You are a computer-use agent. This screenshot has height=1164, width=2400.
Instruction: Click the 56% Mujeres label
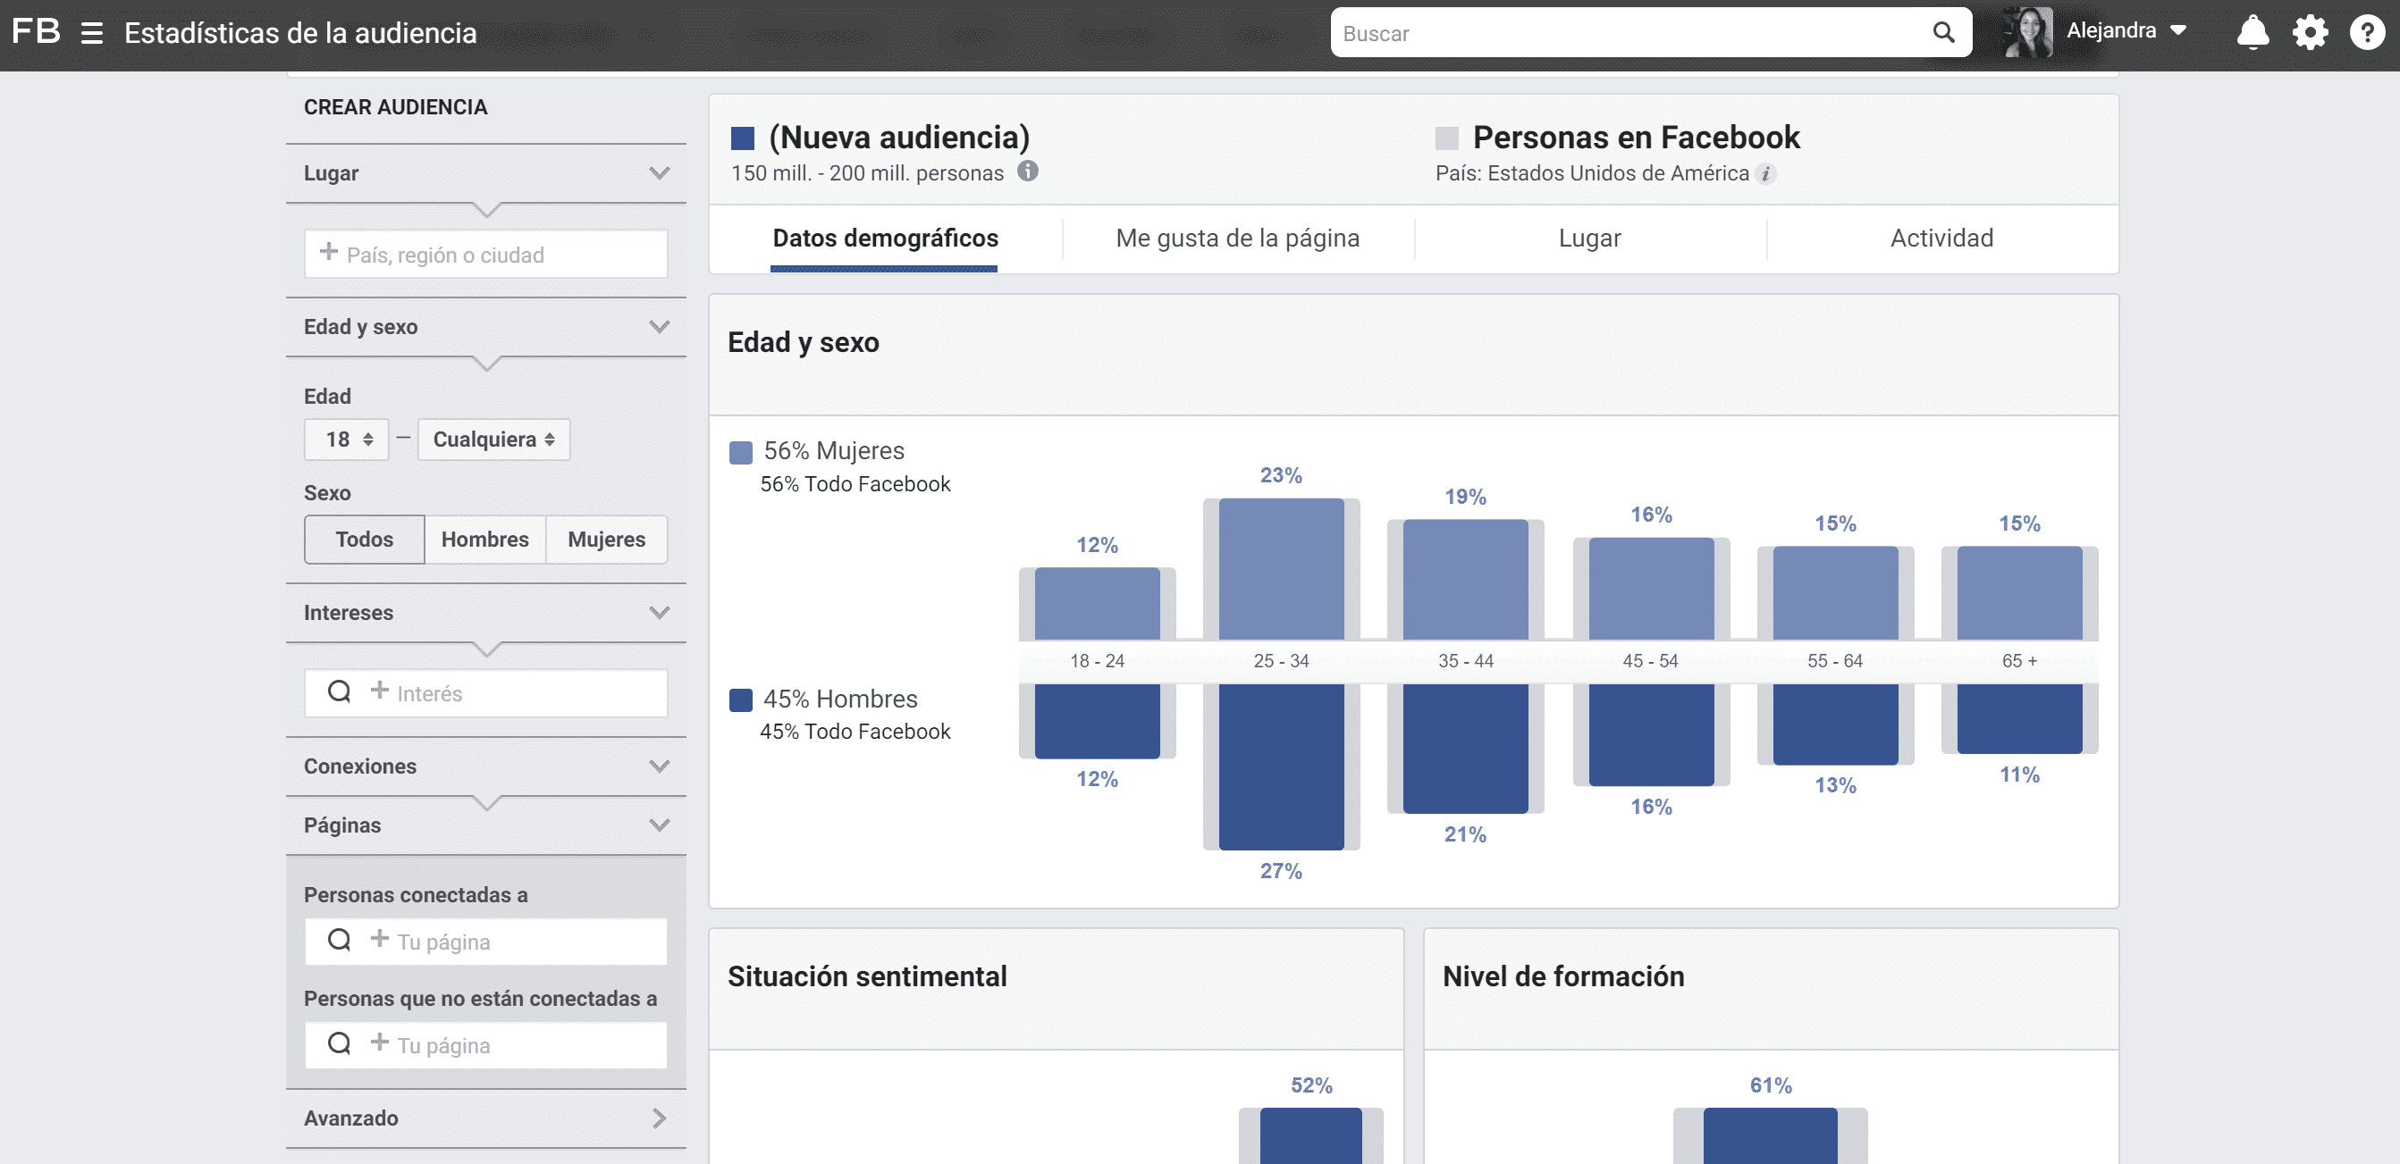pos(834,452)
